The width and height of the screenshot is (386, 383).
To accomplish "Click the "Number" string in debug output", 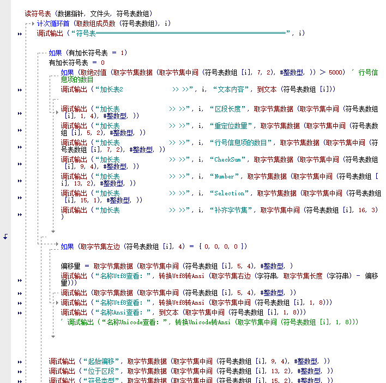I will [225, 177].
